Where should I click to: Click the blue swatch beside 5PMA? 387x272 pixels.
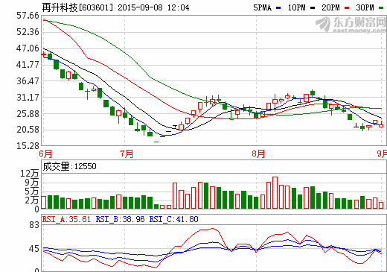278,8
